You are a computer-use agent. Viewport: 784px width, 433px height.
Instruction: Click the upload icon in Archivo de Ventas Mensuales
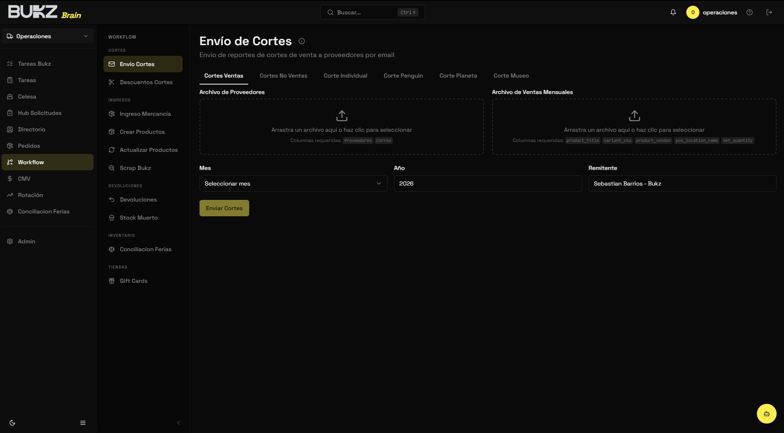[635, 116]
